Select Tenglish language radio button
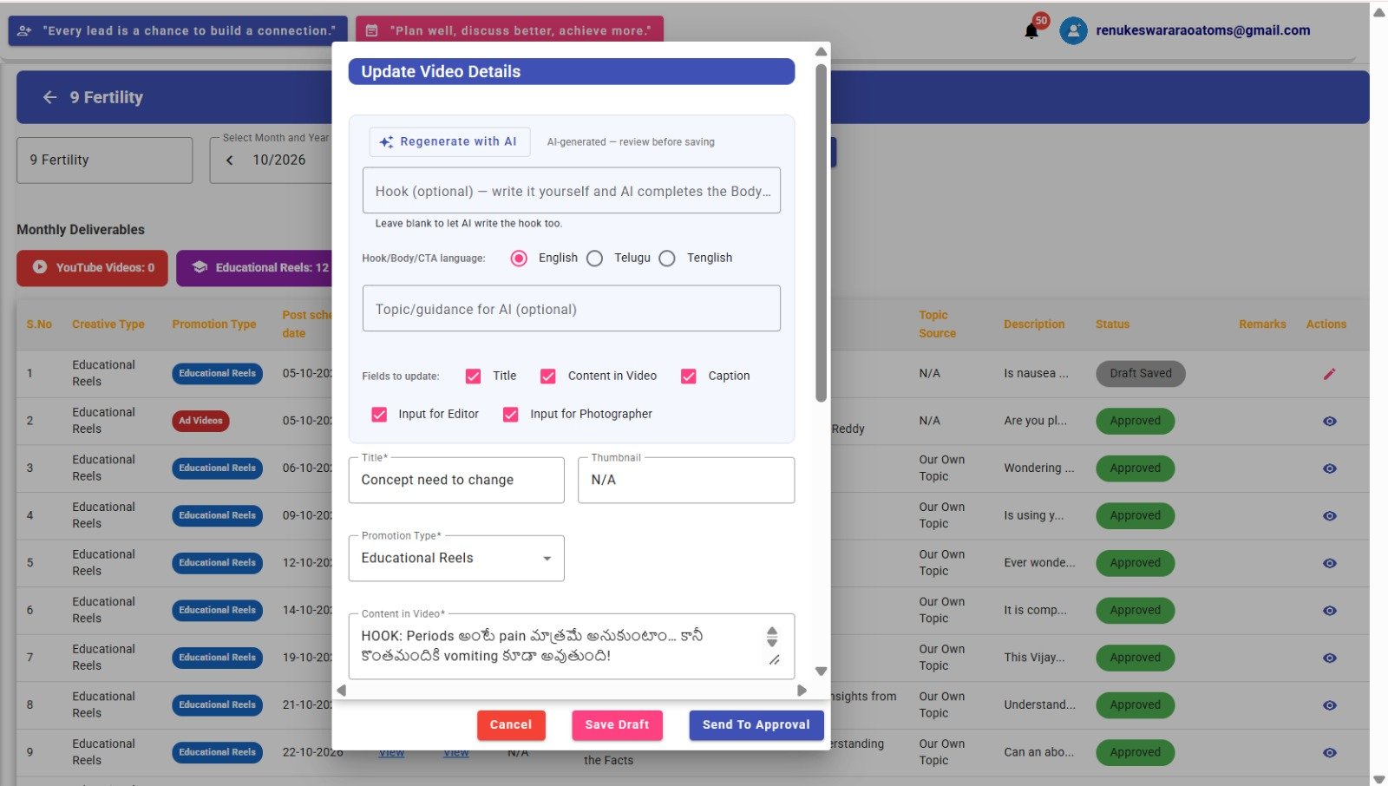Screen dimensions: 1388x786 (x=666, y=259)
